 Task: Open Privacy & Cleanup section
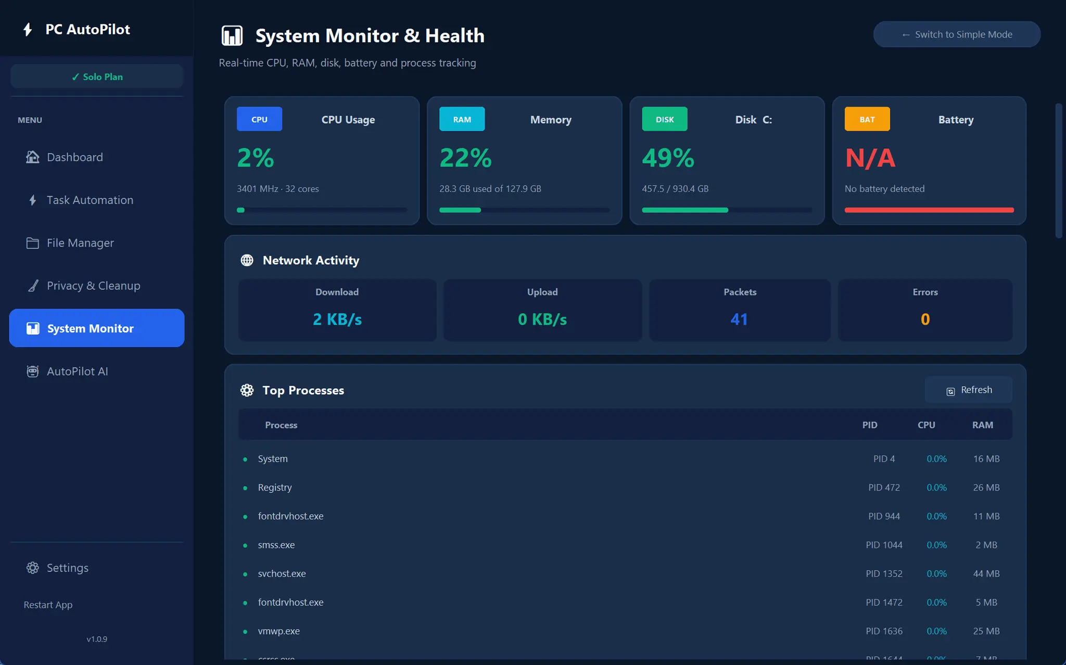point(97,286)
